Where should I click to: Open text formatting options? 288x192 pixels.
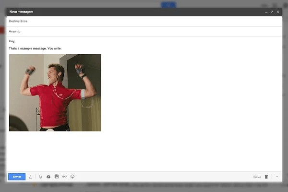pos(30,177)
